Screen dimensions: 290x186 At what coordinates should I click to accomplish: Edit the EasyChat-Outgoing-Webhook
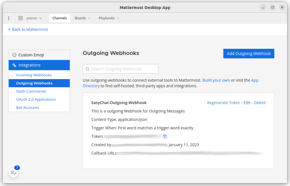point(247,103)
